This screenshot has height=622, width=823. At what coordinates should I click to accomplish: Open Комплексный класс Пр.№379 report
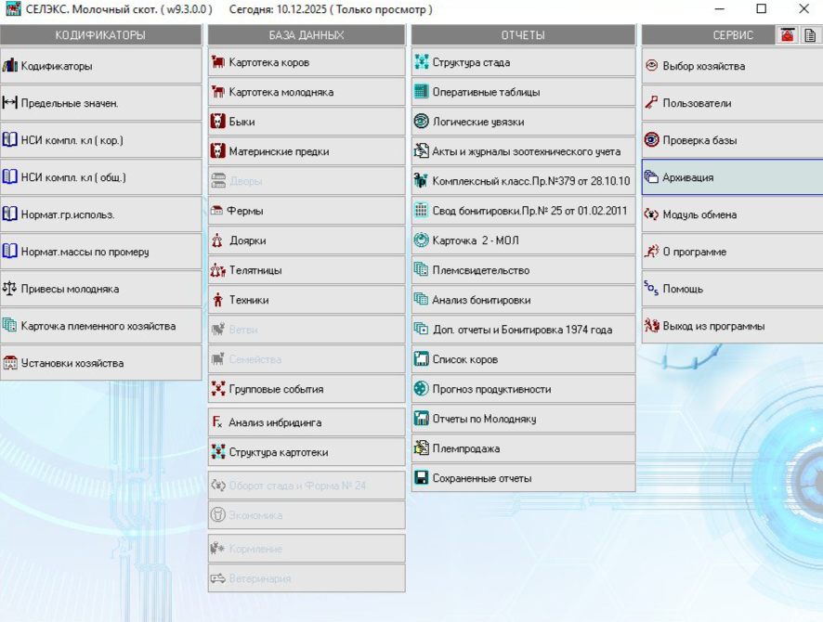pos(523,181)
